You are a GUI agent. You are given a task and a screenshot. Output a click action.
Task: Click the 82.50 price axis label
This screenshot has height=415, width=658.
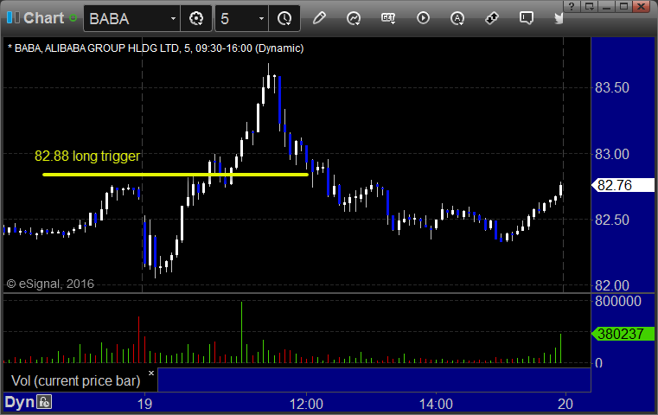click(x=612, y=220)
